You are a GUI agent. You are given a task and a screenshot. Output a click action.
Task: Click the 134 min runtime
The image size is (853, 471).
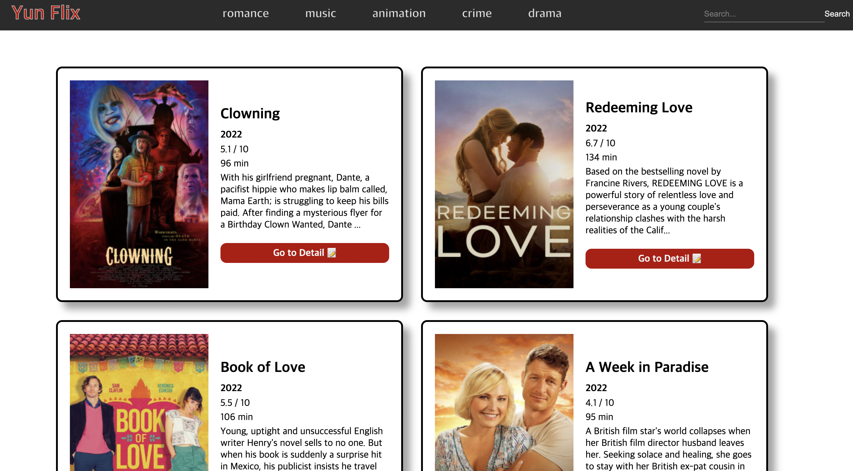click(601, 157)
